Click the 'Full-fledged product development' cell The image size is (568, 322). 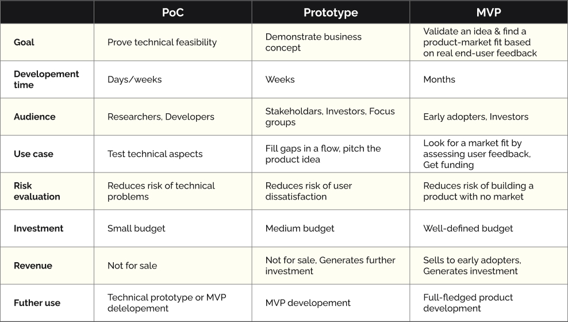[x=468, y=303]
